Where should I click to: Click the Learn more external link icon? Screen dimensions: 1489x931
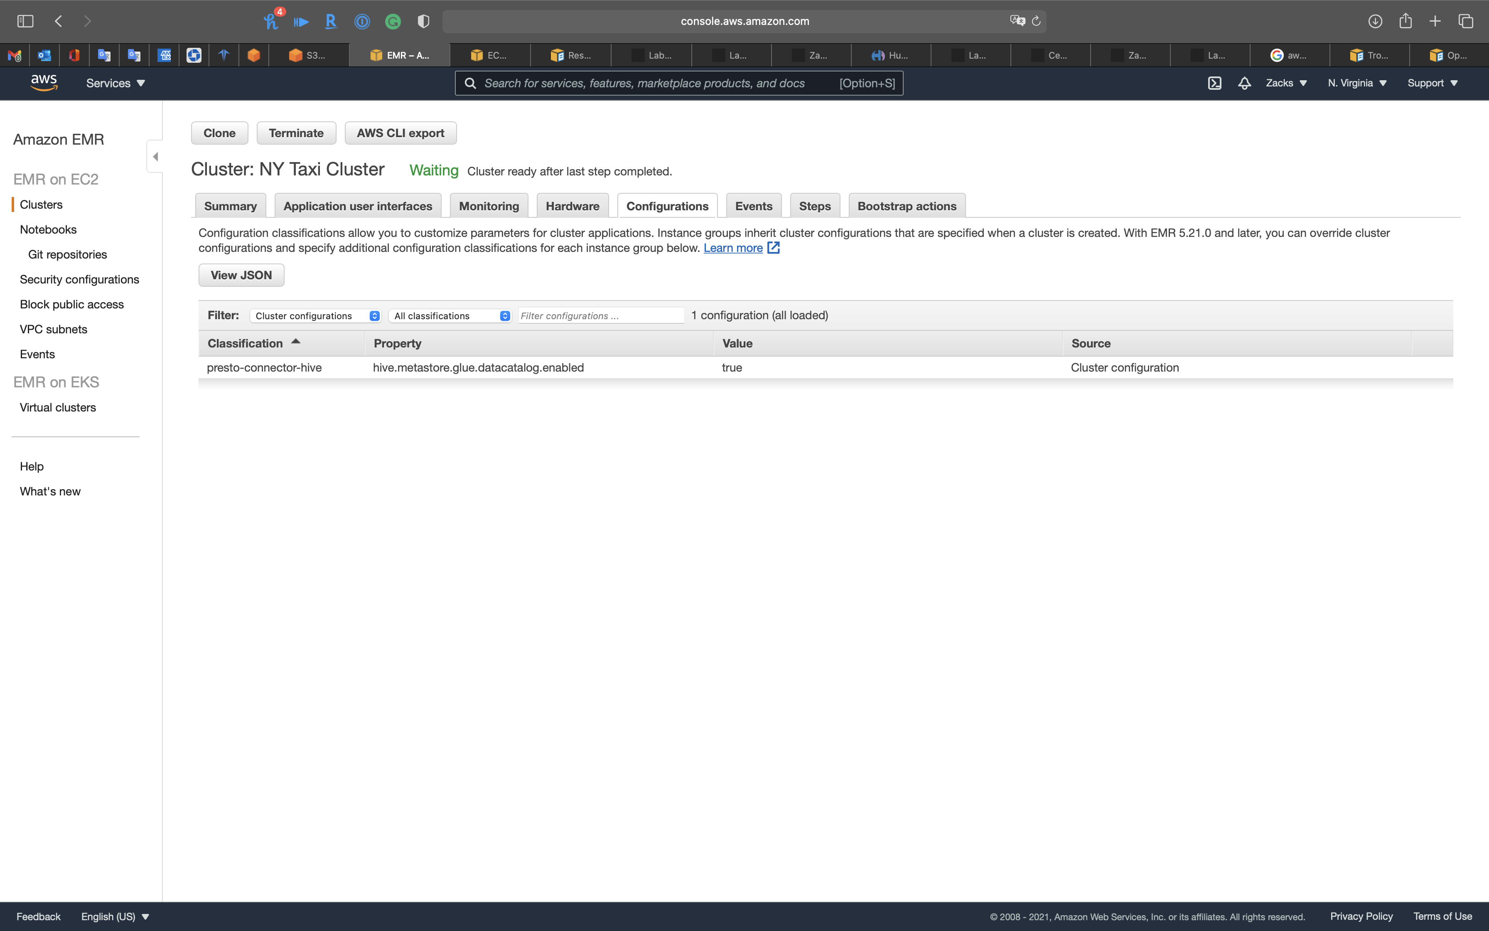774,248
